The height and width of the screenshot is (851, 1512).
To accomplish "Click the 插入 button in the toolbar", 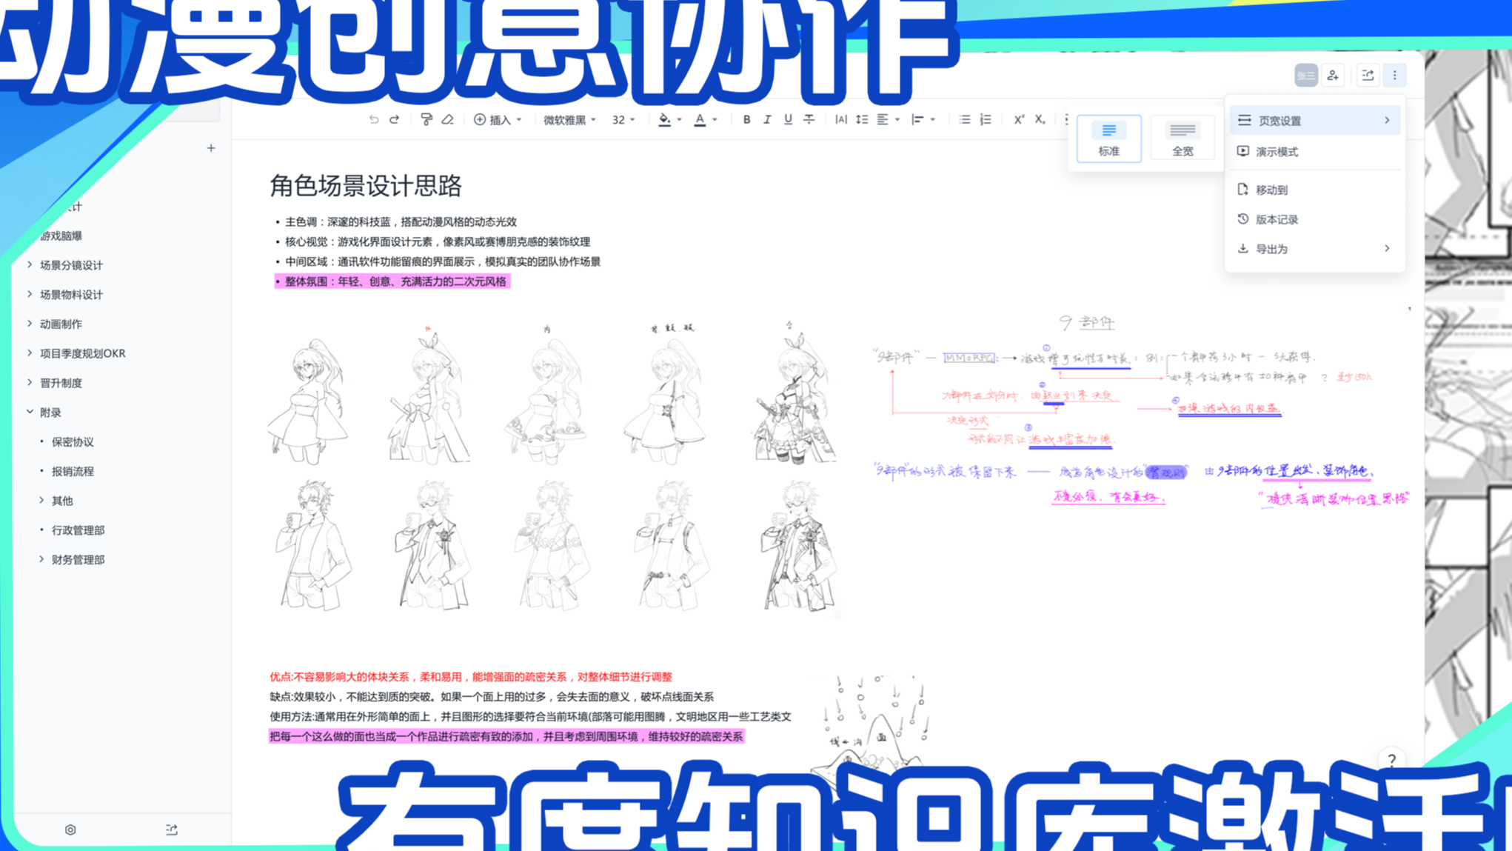I will (x=498, y=119).
